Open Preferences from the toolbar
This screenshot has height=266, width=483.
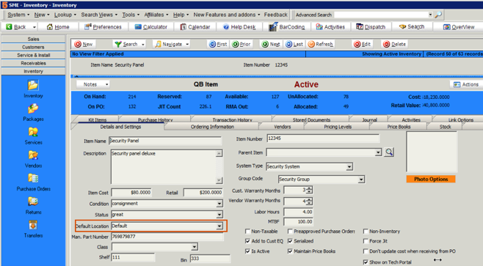103,27
